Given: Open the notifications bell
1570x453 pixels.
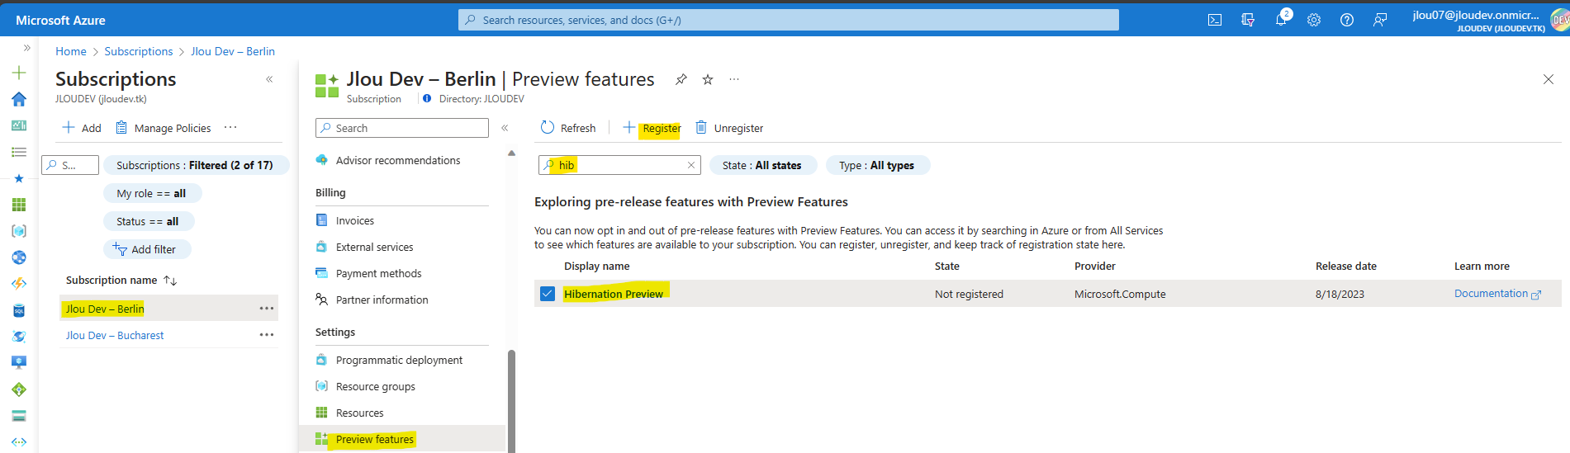Looking at the screenshot, I should coord(1281,20).
